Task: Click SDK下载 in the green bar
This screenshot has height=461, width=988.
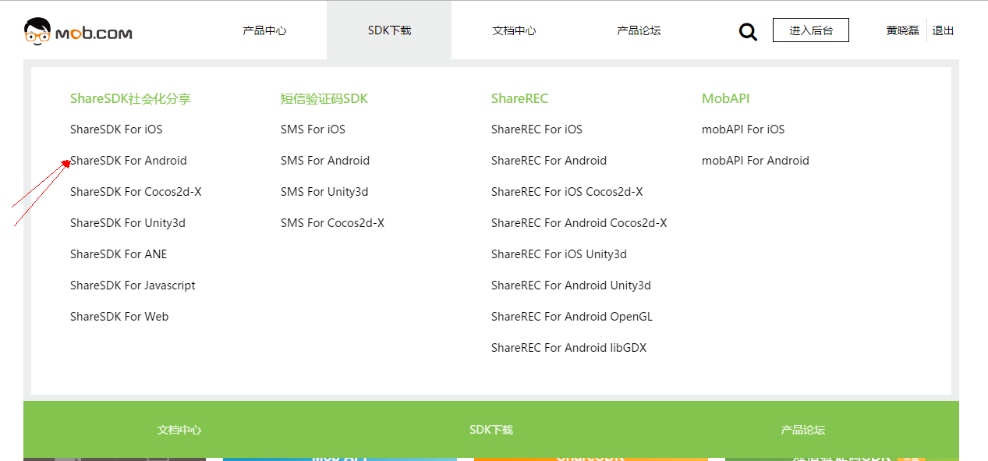Action: click(491, 430)
